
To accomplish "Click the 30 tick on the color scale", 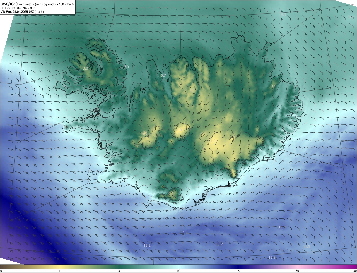I will click(297, 271).
